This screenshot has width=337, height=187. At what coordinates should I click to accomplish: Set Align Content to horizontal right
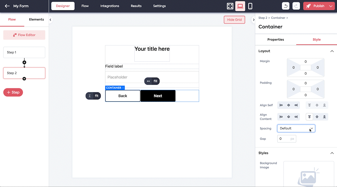click(x=296, y=117)
